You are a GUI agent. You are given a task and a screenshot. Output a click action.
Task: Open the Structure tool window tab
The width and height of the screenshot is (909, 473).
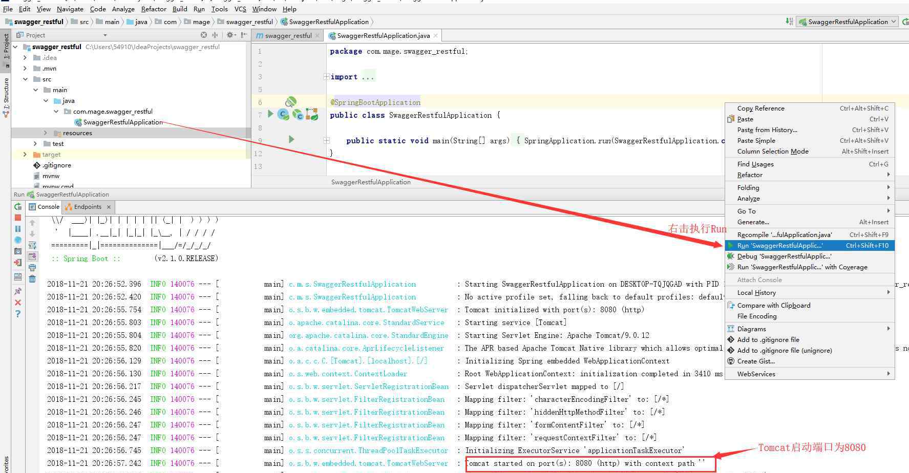pos(6,97)
